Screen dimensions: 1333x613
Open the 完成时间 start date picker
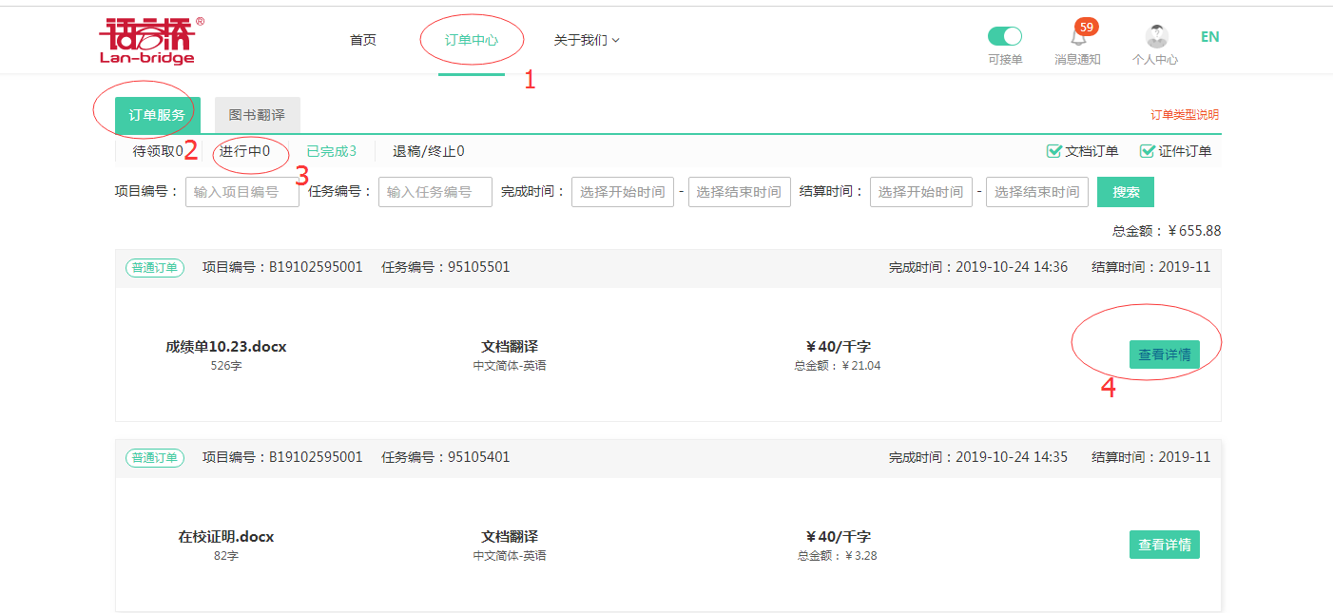pos(623,192)
